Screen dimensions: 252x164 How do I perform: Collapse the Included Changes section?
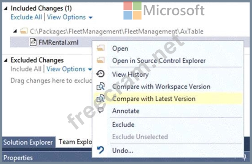point(6,8)
